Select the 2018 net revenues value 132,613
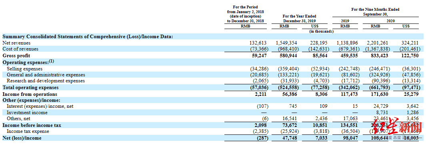Viewport: 426px width, 144px height. tap(258, 43)
